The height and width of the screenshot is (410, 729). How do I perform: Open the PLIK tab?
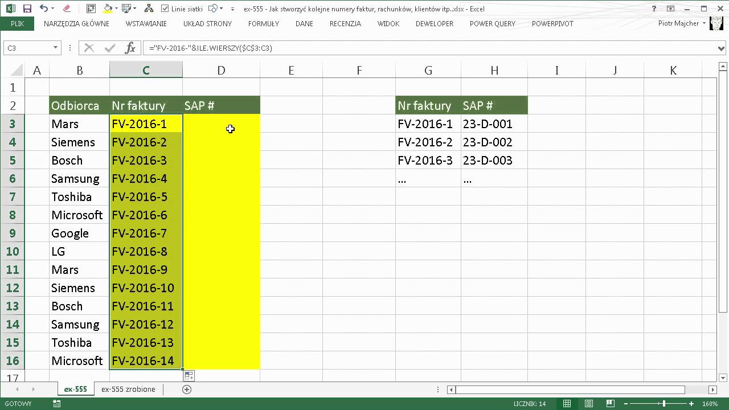[17, 23]
